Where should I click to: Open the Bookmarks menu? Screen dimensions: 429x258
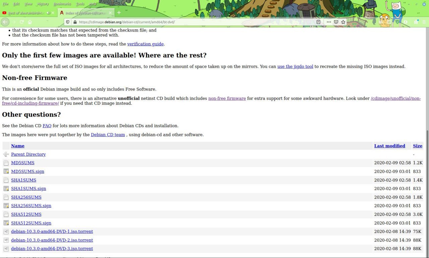tap(62, 4)
